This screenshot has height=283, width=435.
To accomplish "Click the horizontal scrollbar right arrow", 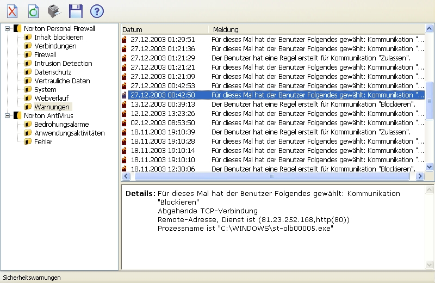I will [419, 176].
